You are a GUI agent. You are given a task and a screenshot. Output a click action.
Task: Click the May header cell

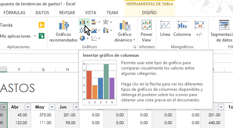[x=43, y=107]
